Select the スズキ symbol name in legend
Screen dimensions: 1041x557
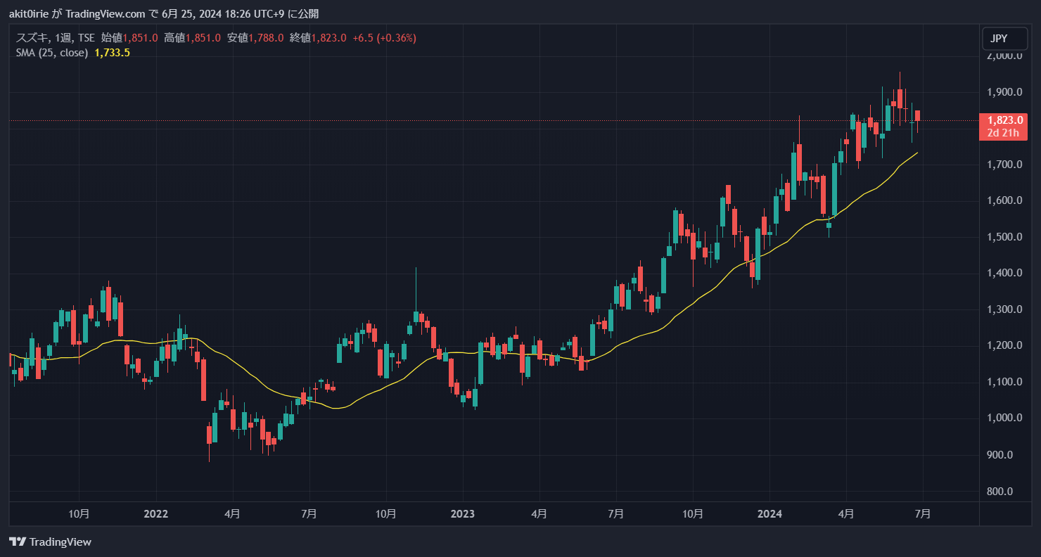tap(31, 38)
